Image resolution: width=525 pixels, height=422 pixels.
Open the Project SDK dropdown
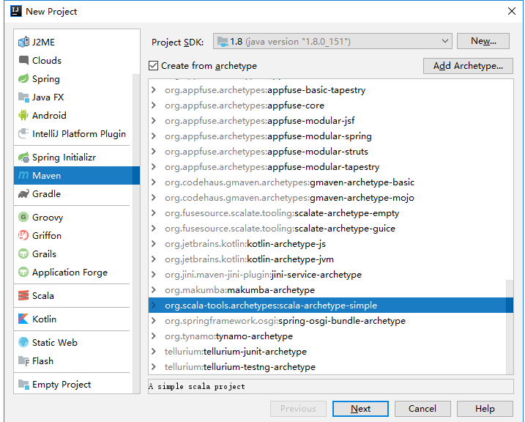click(332, 41)
